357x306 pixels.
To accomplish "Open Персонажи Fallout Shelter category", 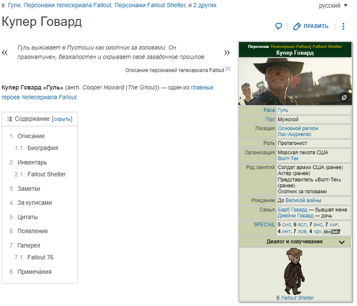I will (150, 5).
